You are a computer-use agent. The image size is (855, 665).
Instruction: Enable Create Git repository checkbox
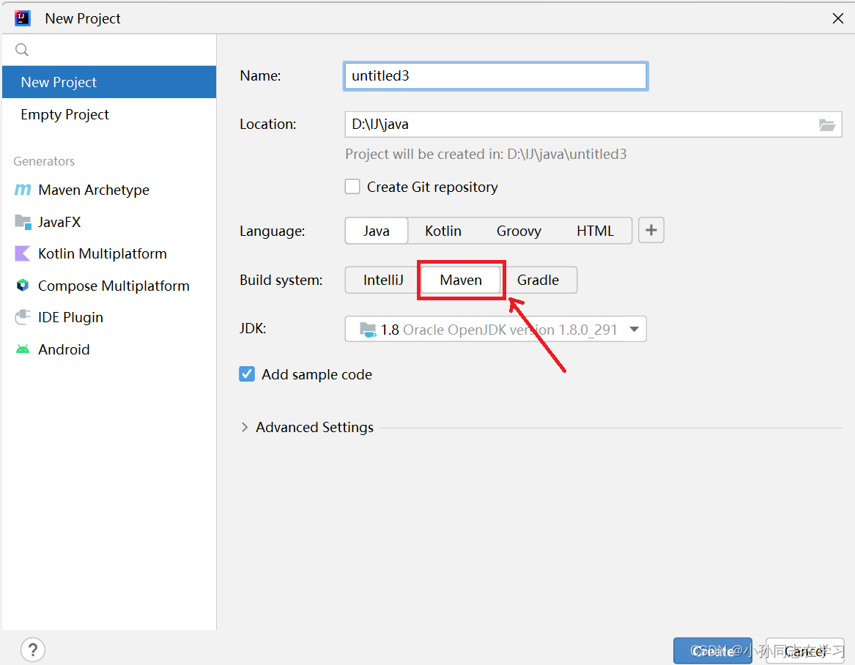(352, 187)
